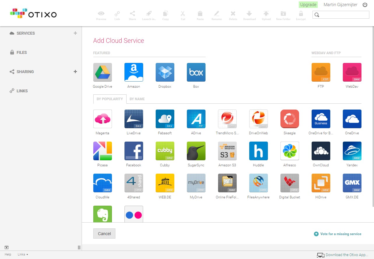The height and width of the screenshot is (259, 374).
Task: Select the TrendMicro service icon
Action: [227, 119]
